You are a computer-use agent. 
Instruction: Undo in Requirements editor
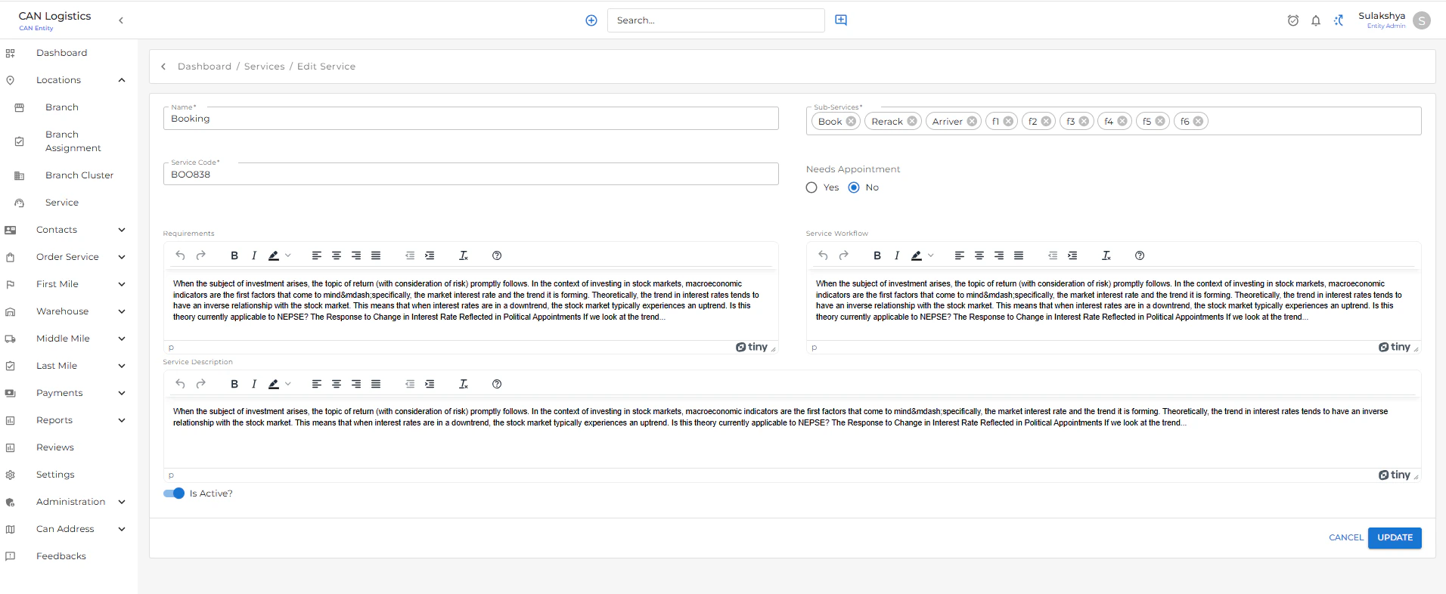click(x=180, y=255)
